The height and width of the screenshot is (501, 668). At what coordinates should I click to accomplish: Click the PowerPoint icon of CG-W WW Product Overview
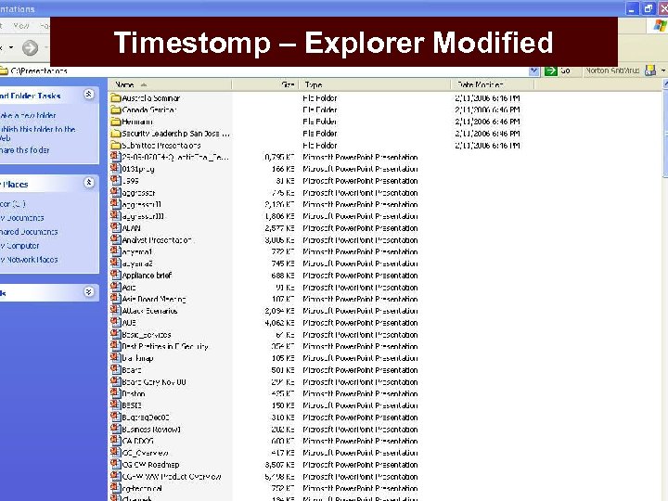click(x=115, y=476)
